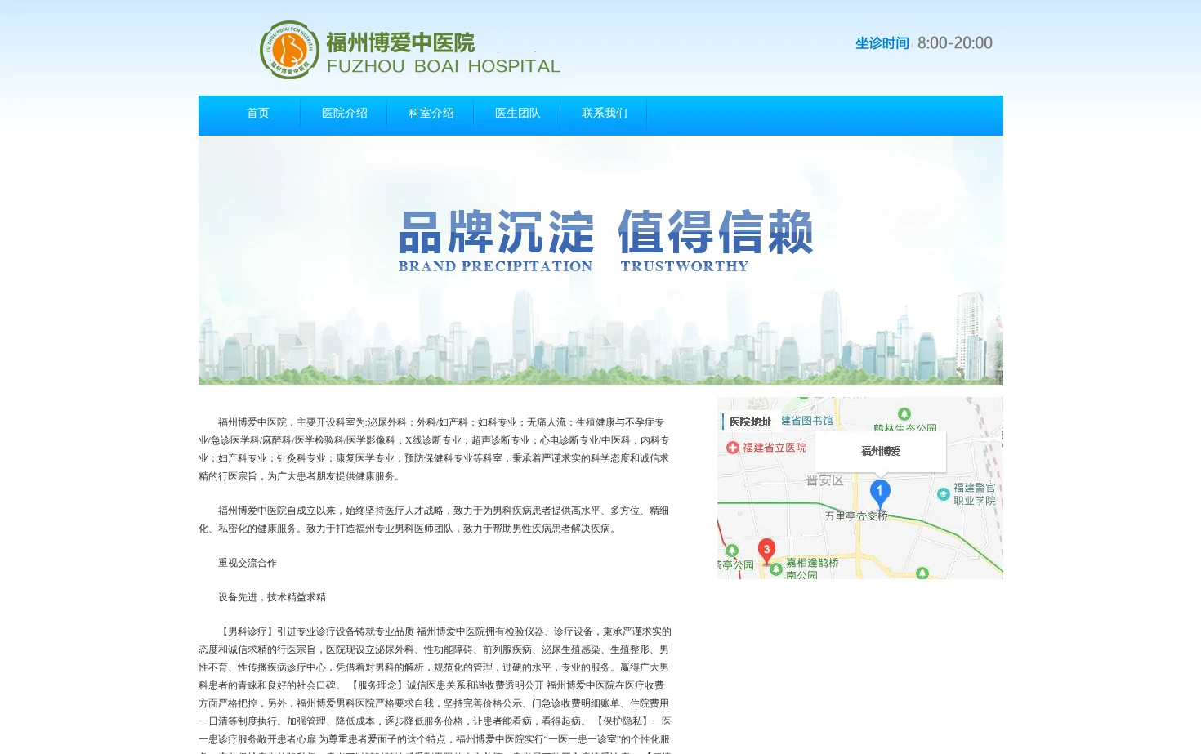Click the round Fuzhou Boai hospital logo
Image resolution: width=1201 pixels, height=754 pixels.
289,50
